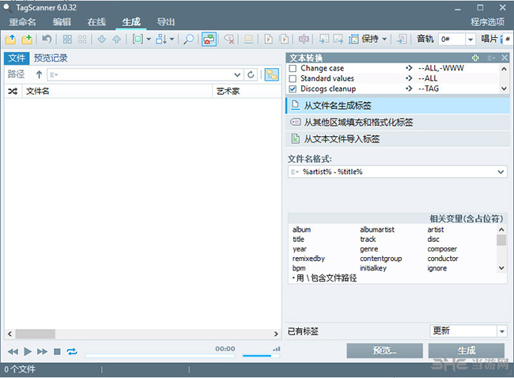514x378 pixels.
Task: Adjust the blue volume slider
Action: point(261,356)
